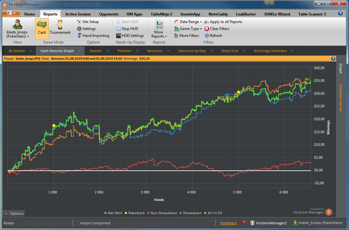
Task: Open HUD Settings
Action: [130, 35]
